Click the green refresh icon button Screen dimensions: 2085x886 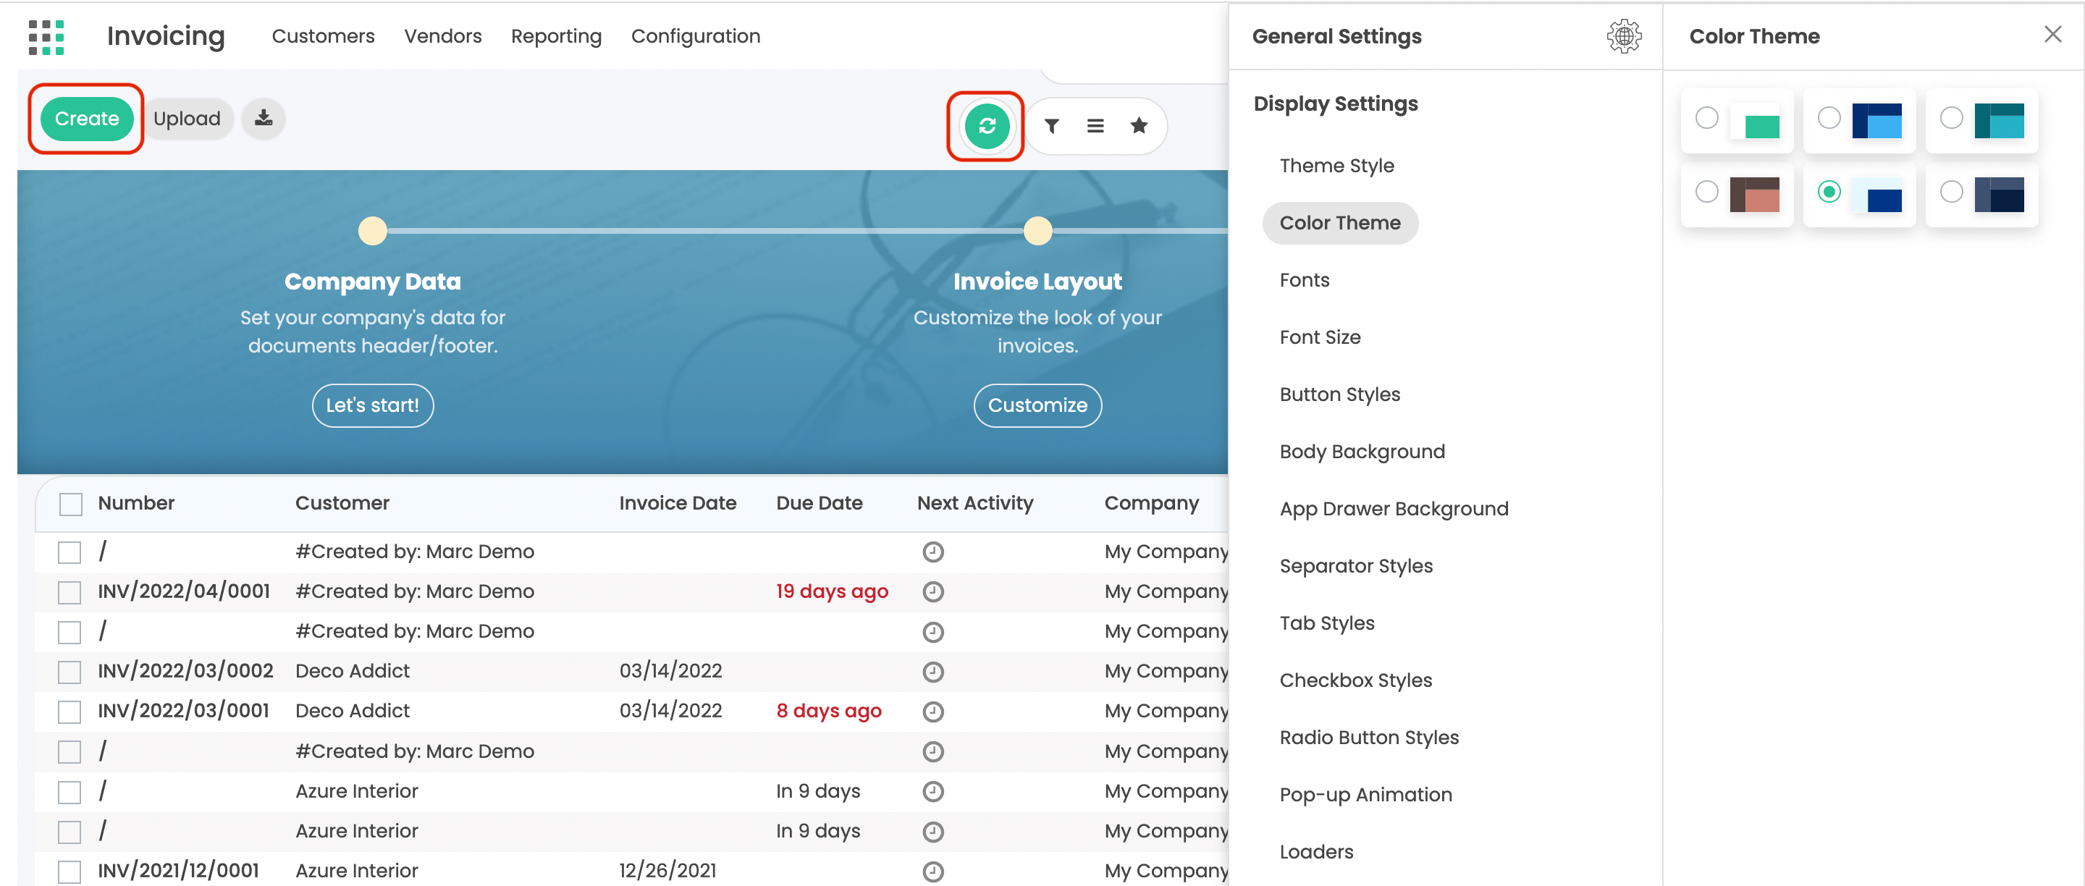986,125
